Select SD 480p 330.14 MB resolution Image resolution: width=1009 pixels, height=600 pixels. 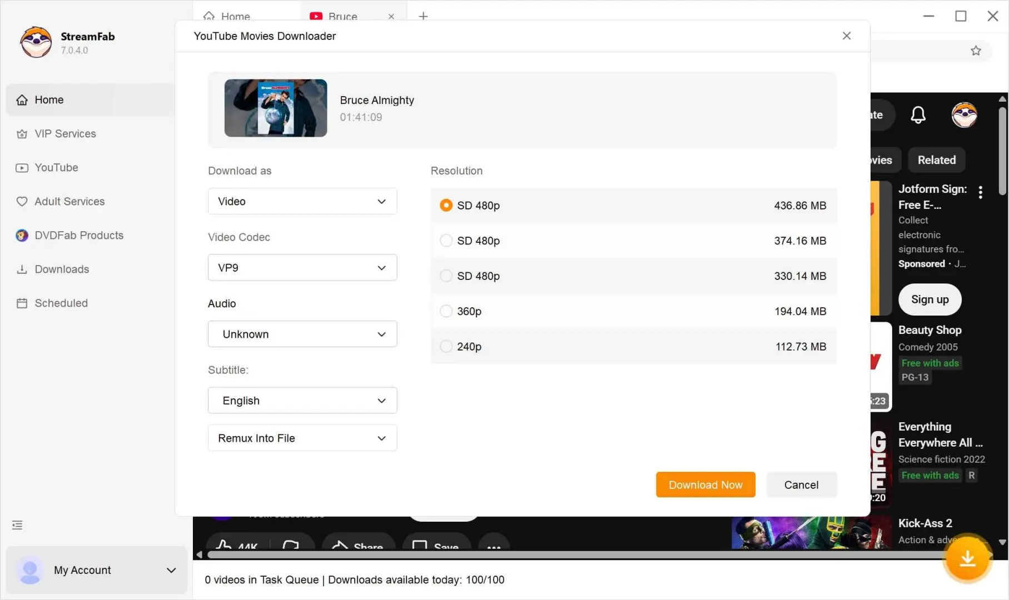[634, 276]
